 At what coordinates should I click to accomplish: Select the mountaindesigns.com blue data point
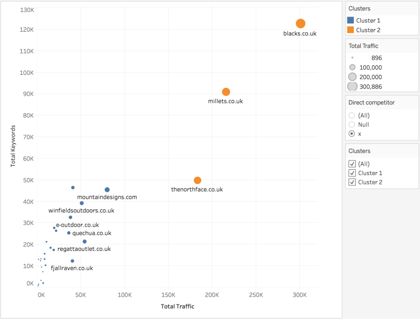click(x=107, y=190)
